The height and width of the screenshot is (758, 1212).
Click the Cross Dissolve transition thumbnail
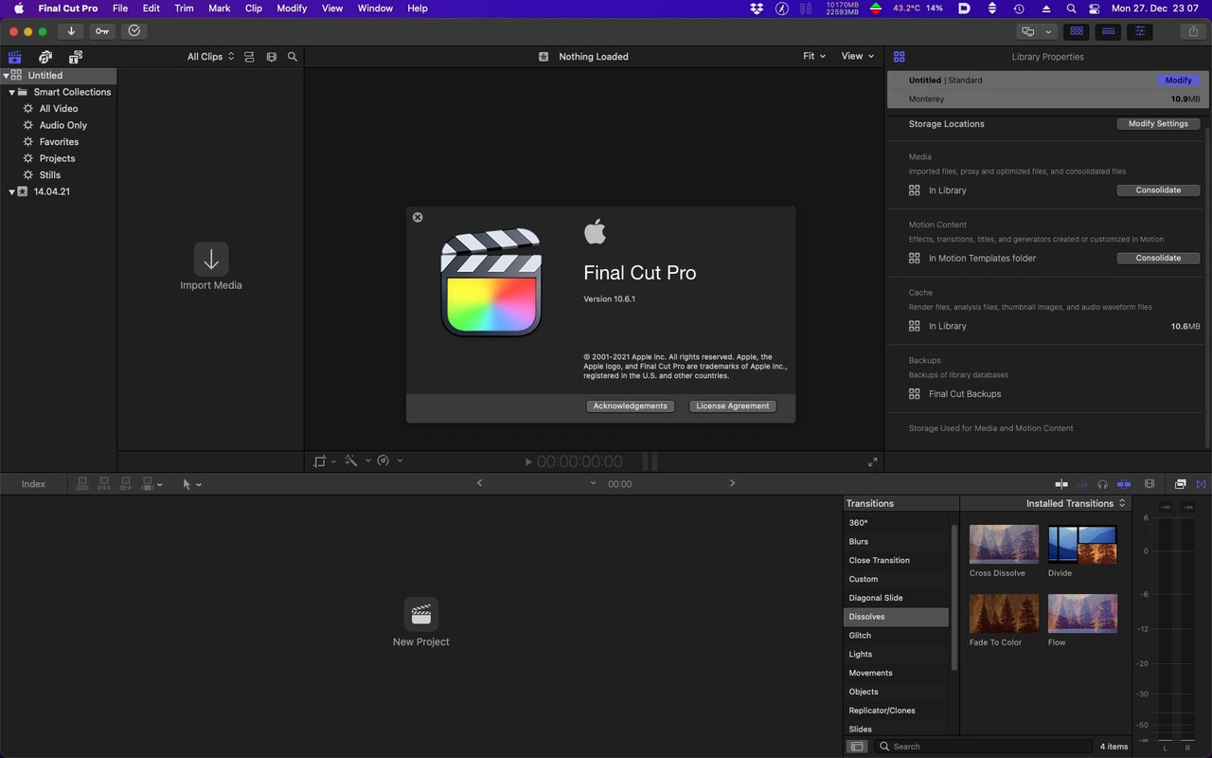point(1004,545)
